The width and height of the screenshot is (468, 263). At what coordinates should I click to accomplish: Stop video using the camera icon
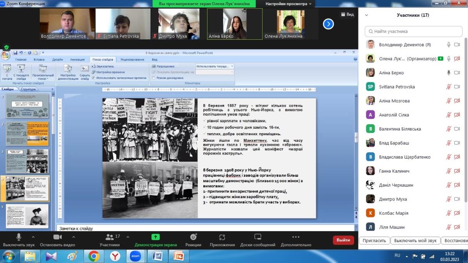(57, 237)
